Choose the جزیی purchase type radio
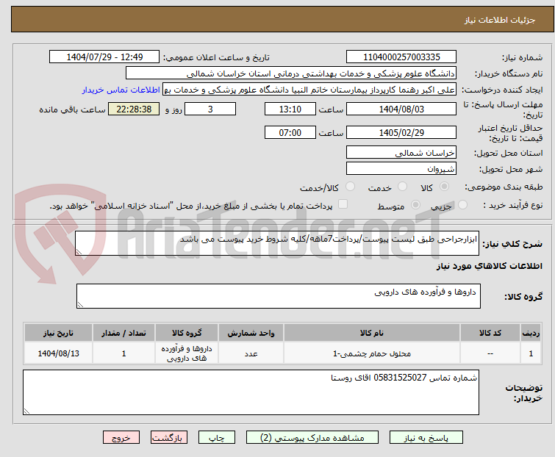This screenshot has width=555, height=457. click(x=462, y=205)
